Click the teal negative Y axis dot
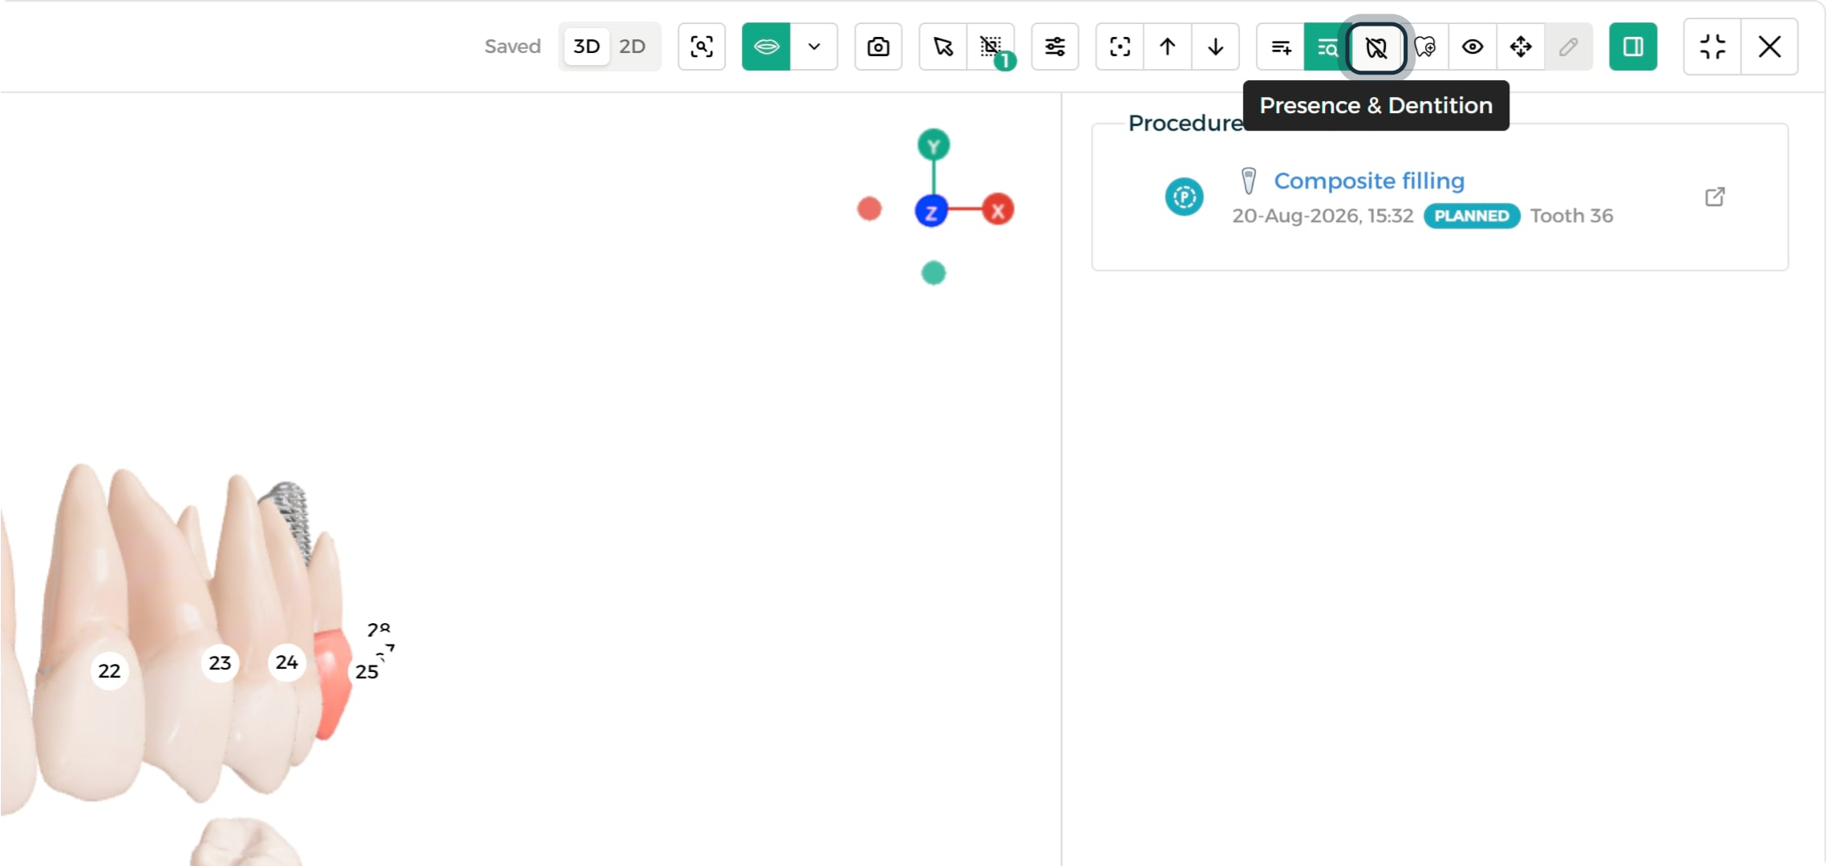This screenshot has height=866, width=1827. (934, 273)
